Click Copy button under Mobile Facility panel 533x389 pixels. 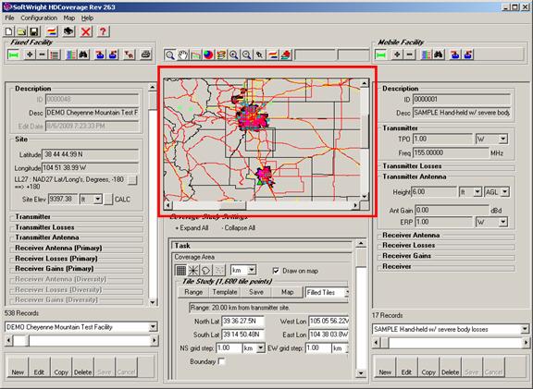coord(428,367)
